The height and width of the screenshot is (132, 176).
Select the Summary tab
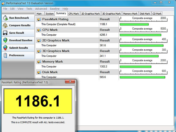[x=61, y=13]
